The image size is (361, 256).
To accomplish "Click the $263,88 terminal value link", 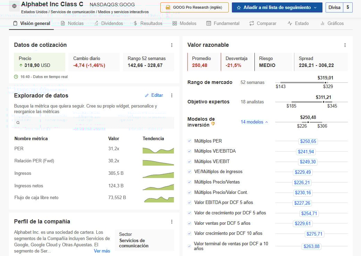I will [311, 246].
